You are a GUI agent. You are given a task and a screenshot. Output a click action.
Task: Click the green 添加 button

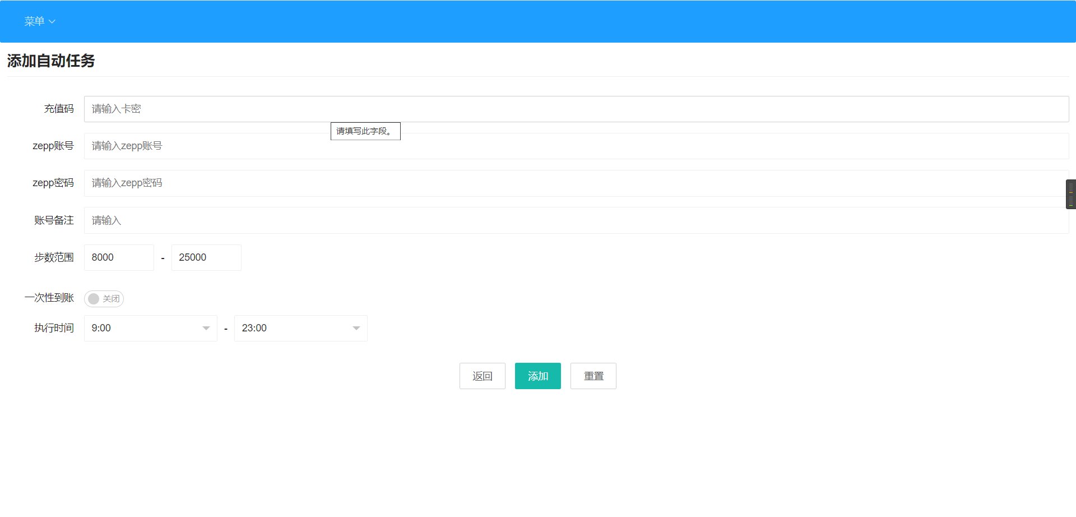pos(537,376)
